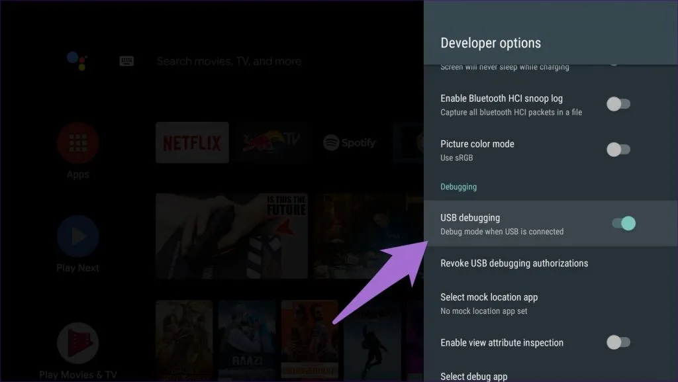This screenshot has height=382, width=678.
Task: Click the Enable Bluetooth HCI snoop log label
Action: click(501, 99)
